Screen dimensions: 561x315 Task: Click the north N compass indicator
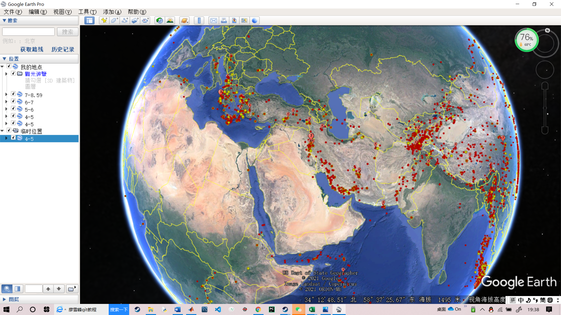pos(547,30)
